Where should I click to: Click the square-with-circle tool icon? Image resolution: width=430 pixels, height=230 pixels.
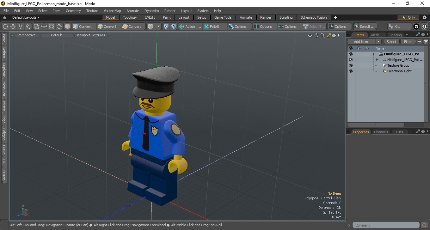(52, 27)
